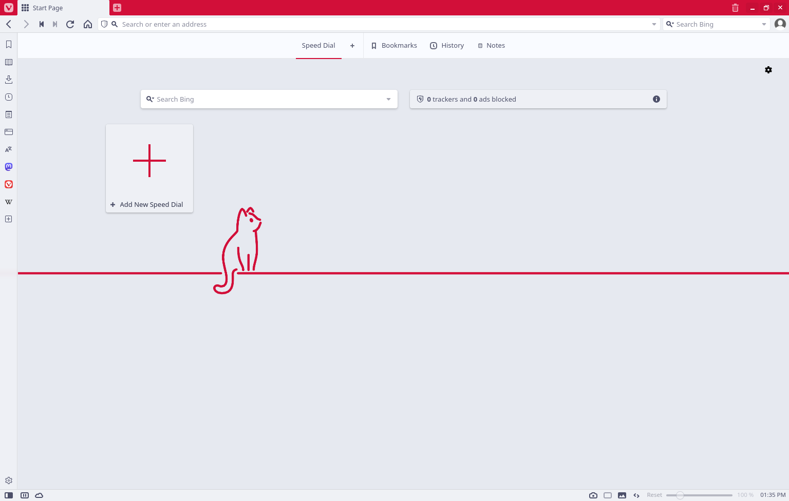Open page actions code icon
The image size is (789, 501).
636,495
